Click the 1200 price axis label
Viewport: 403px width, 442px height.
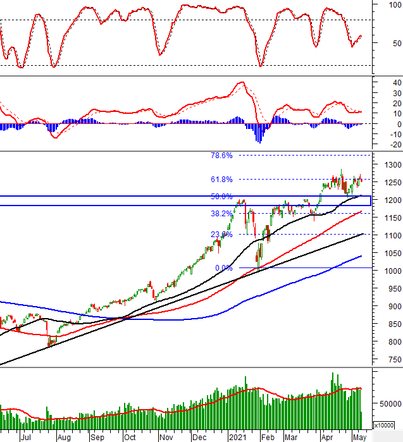pyautogui.click(x=393, y=200)
